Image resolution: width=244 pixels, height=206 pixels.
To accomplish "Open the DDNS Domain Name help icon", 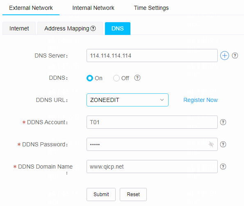I will click(x=223, y=167).
